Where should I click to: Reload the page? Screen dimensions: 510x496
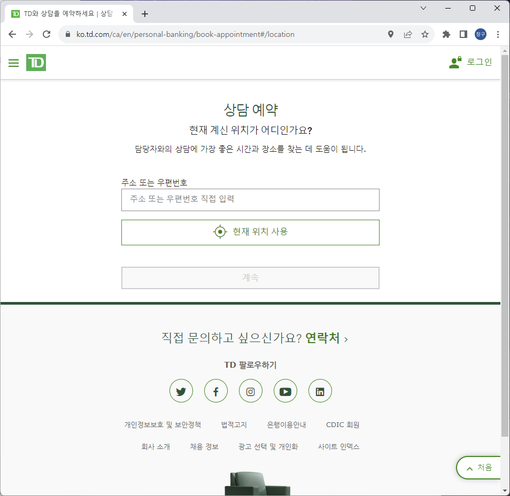(x=47, y=34)
